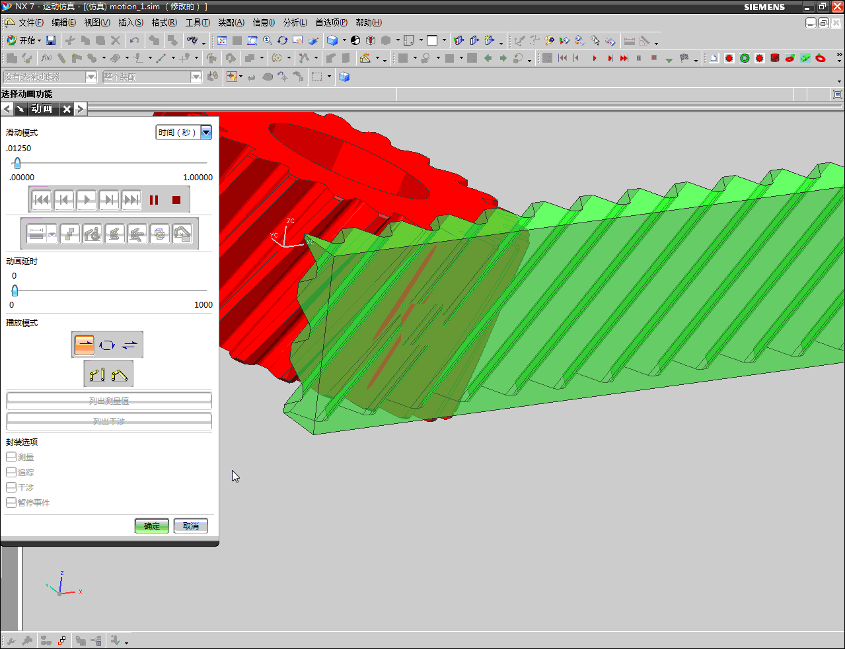This screenshot has height=649, width=845.
Task: Expand the 开始 start menu dropdown
Action: (x=39, y=41)
